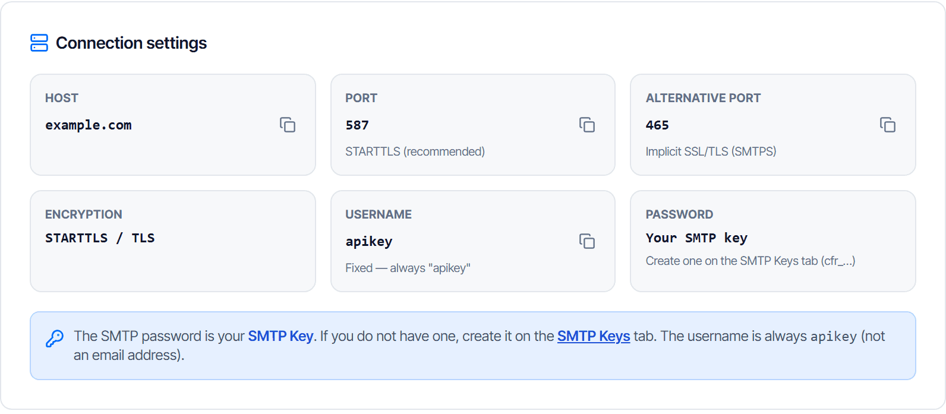Click the 587 port number
The image size is (946, 414).
pyautogui.click(x=357, y=125)
